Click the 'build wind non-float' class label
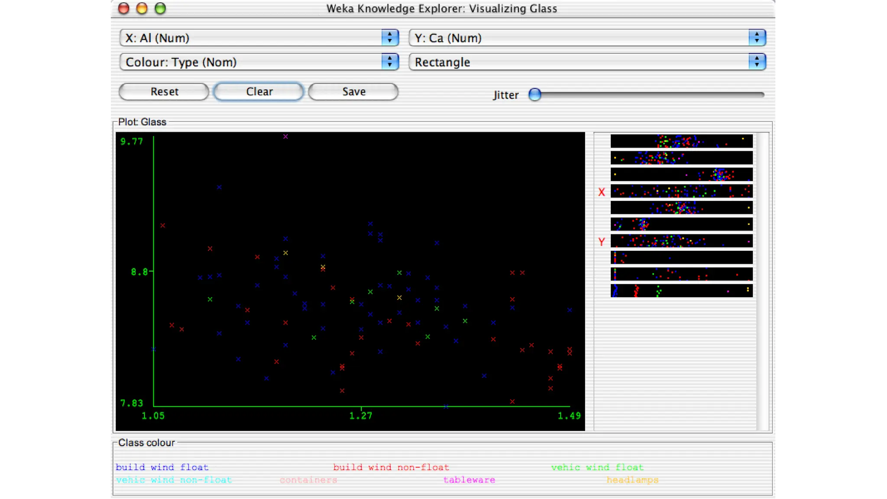Viewport: 887px width, 499px height. coord(391,467)
